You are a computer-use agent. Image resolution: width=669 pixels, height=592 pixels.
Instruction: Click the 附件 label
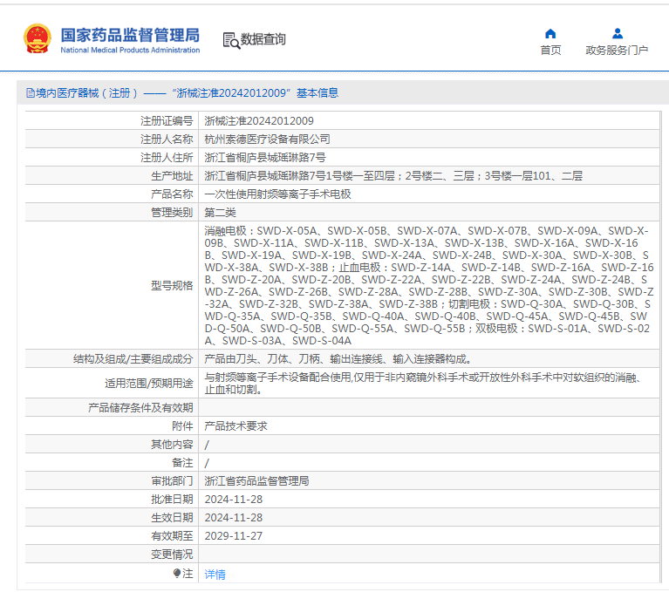click(182, 426)
